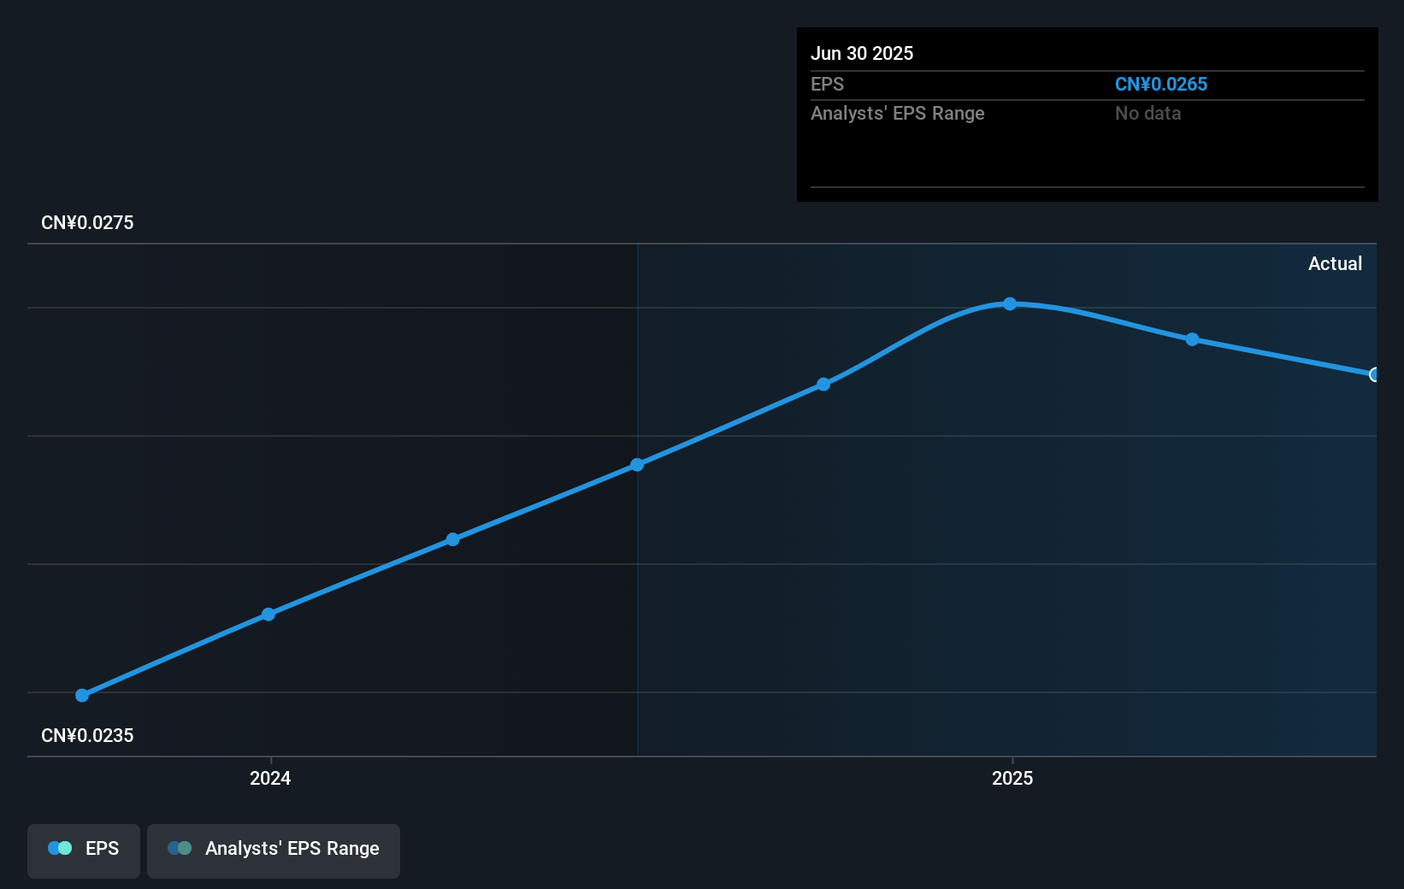1404x889 pixels.
Task: Select the 2025 axis label
Action: pyautogui.click(x=1012, y=779)
